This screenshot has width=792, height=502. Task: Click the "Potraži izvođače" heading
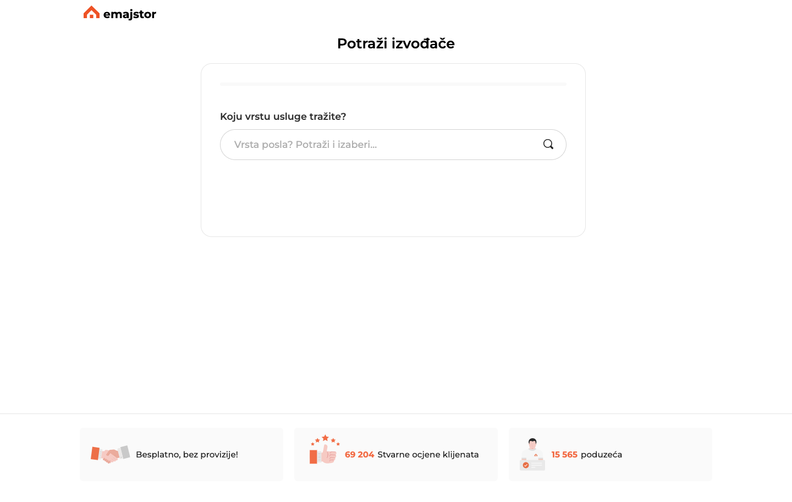395,43
